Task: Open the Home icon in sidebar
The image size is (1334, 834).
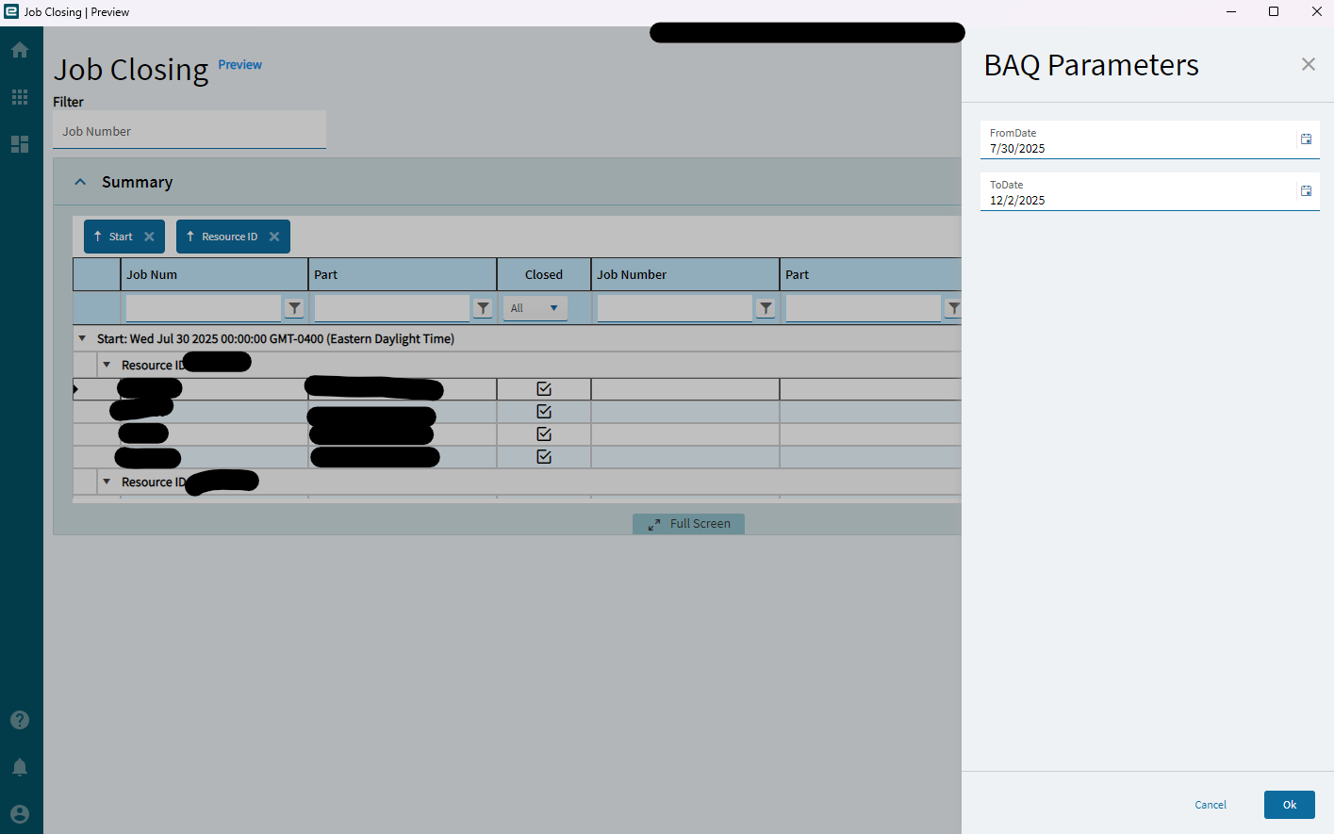Action: pos(20,50)
